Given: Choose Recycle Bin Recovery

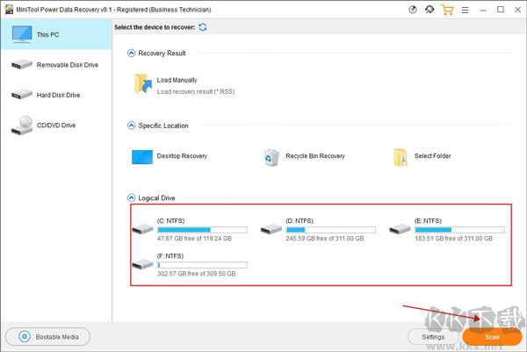Looking at the screenshot, I should click(315, 156).
